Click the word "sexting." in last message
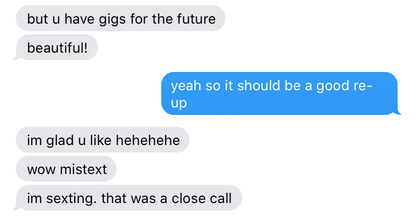 click(x=71, y=199)
